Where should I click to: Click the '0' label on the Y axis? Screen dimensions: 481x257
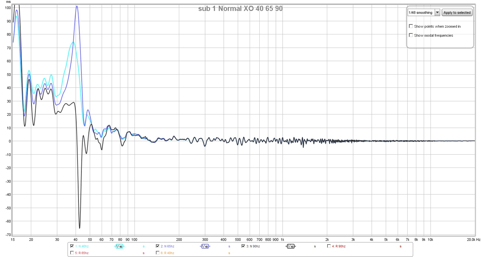click(10, 141)
